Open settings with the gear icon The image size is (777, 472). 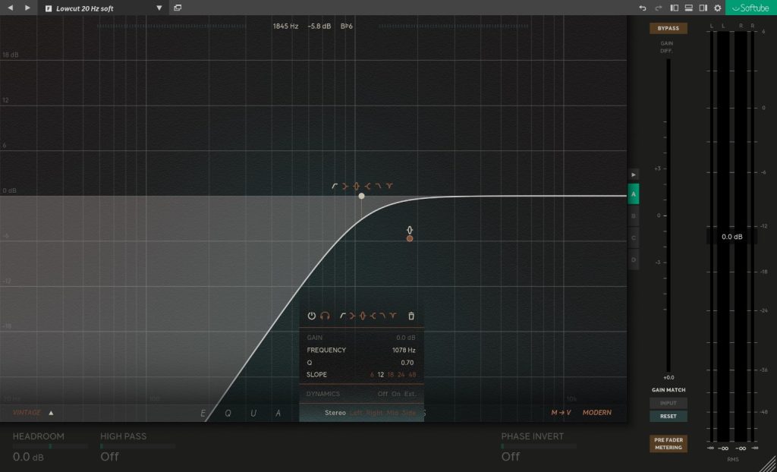pos(717,8)
